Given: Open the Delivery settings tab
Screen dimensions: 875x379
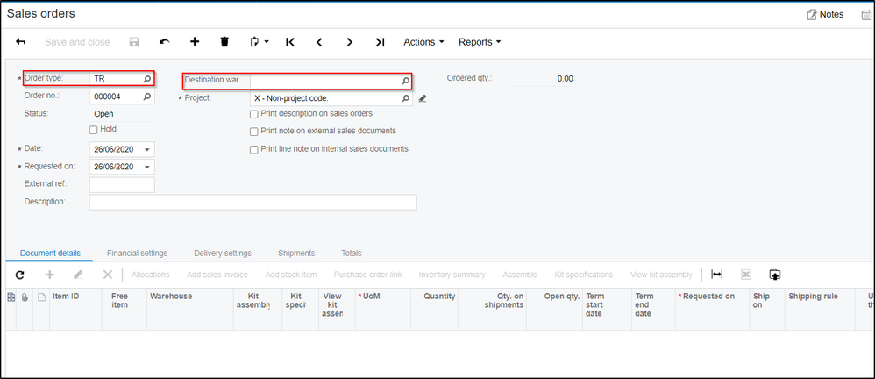Looking at the screenshot, I should pos(223,254).
